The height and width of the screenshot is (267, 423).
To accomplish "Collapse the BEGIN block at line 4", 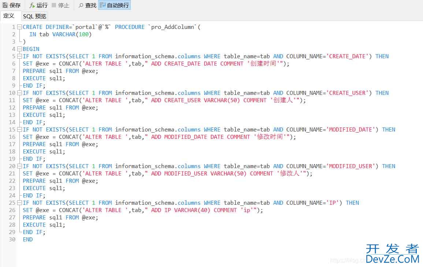I will click(x=19, y=49).
